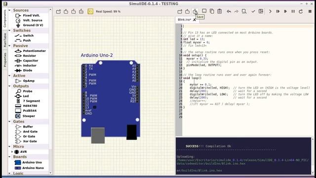The image size is (316, 178).
Task: Click the component list vertical scrollbar
Action: (50, 91)
